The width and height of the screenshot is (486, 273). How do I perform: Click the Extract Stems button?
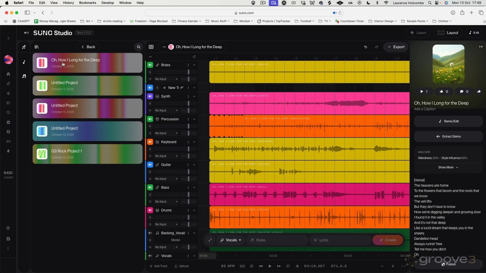pos(448,136)
